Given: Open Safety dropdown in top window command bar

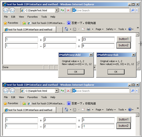Looking at the screenshot, I should tap(111, 29).
